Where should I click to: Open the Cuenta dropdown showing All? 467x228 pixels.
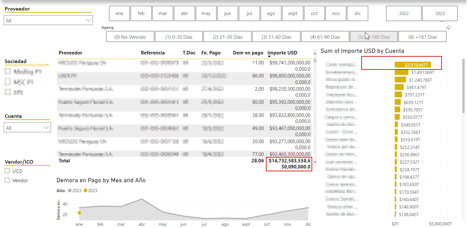27,128
